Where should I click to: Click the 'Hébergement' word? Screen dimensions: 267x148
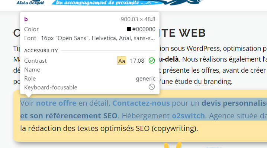146,116
